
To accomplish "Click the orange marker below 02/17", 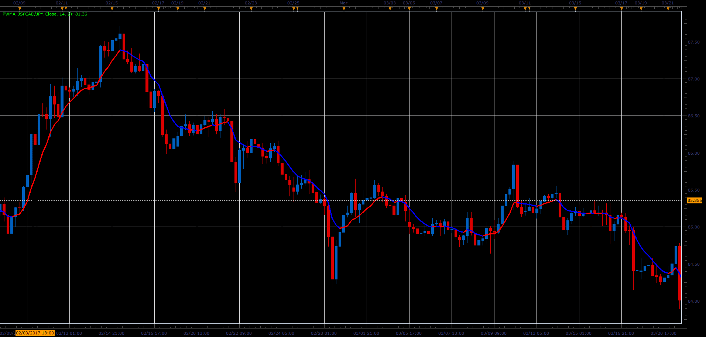I will tap(158, 8).
